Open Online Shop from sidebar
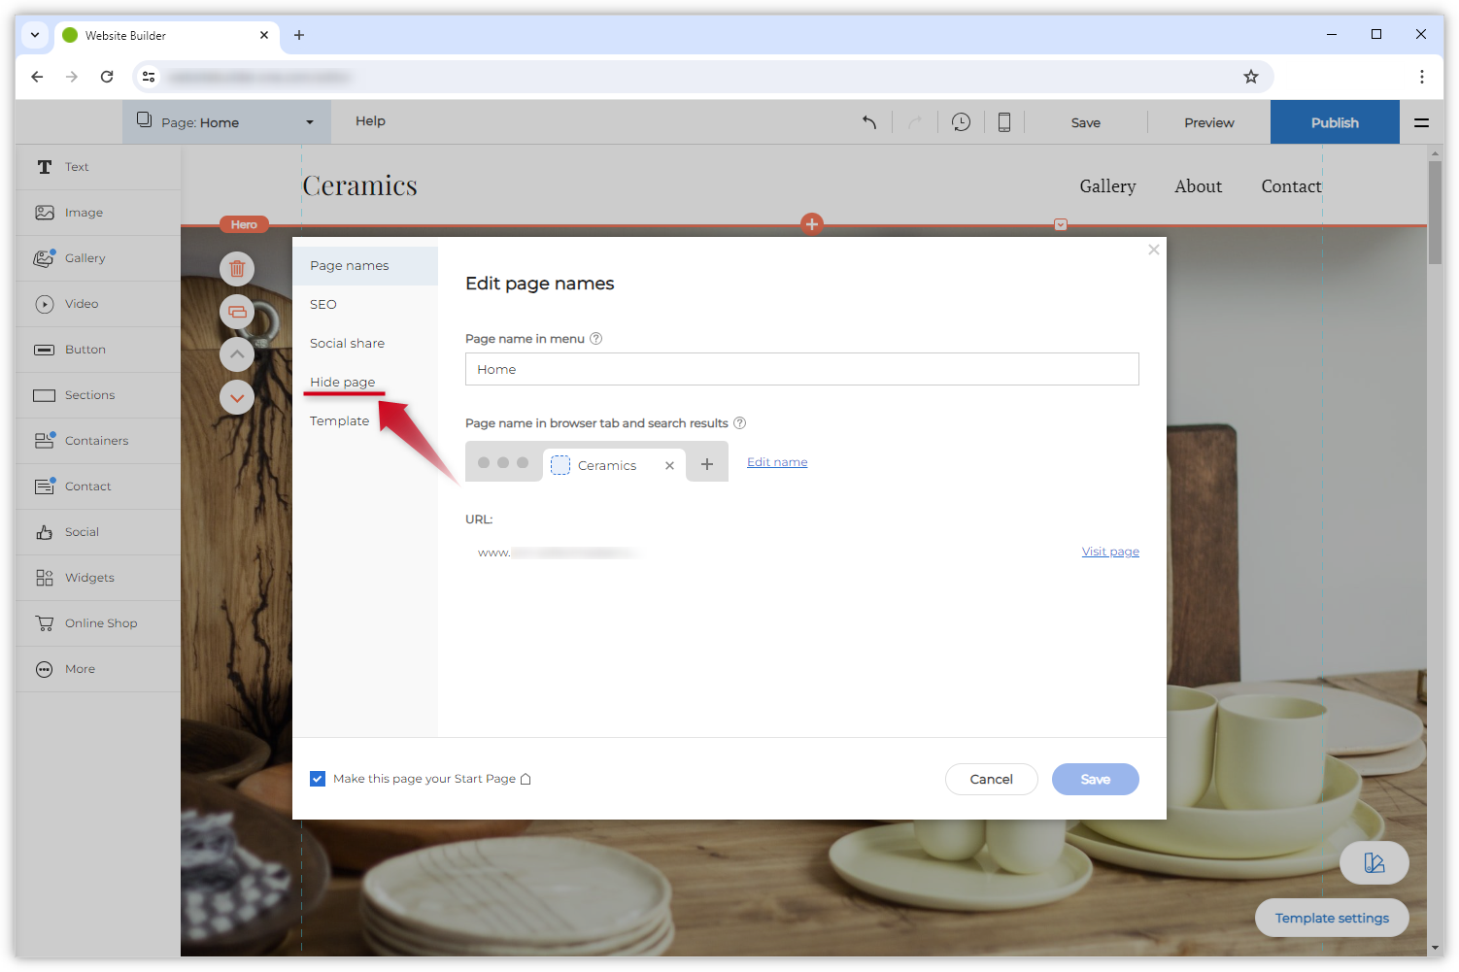 click(101, 623)
